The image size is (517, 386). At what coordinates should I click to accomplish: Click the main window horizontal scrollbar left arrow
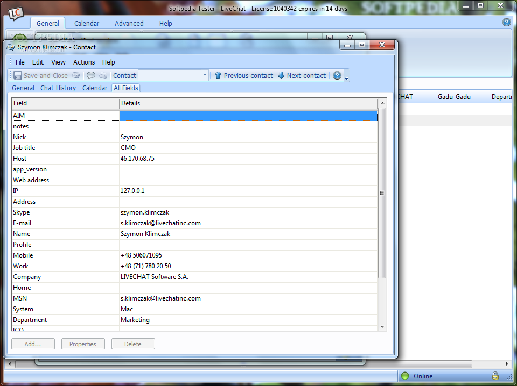click(10, 364)
